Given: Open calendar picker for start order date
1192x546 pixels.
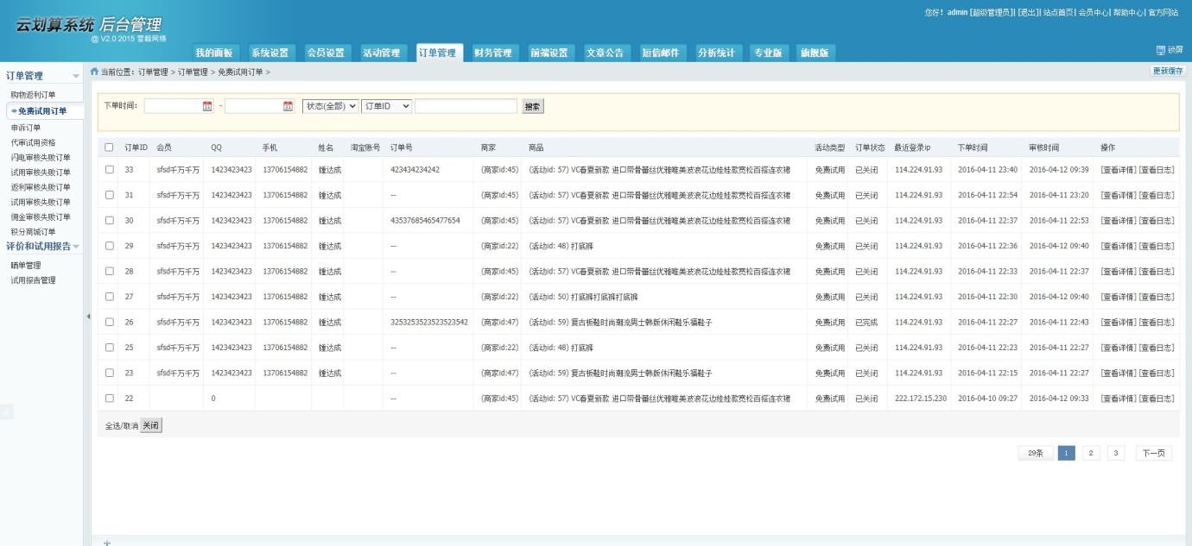Looking at the screenshot, I should coord(207,106).
